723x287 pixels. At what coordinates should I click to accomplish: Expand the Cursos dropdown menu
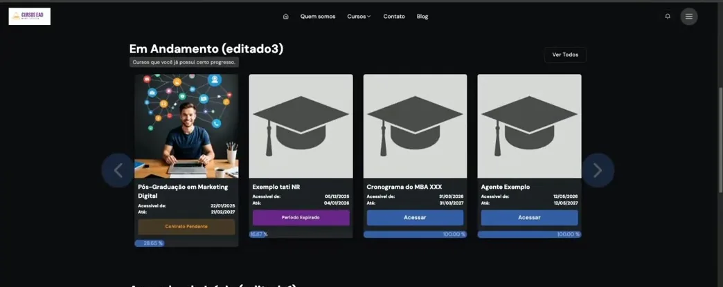(x=359, y=17)
